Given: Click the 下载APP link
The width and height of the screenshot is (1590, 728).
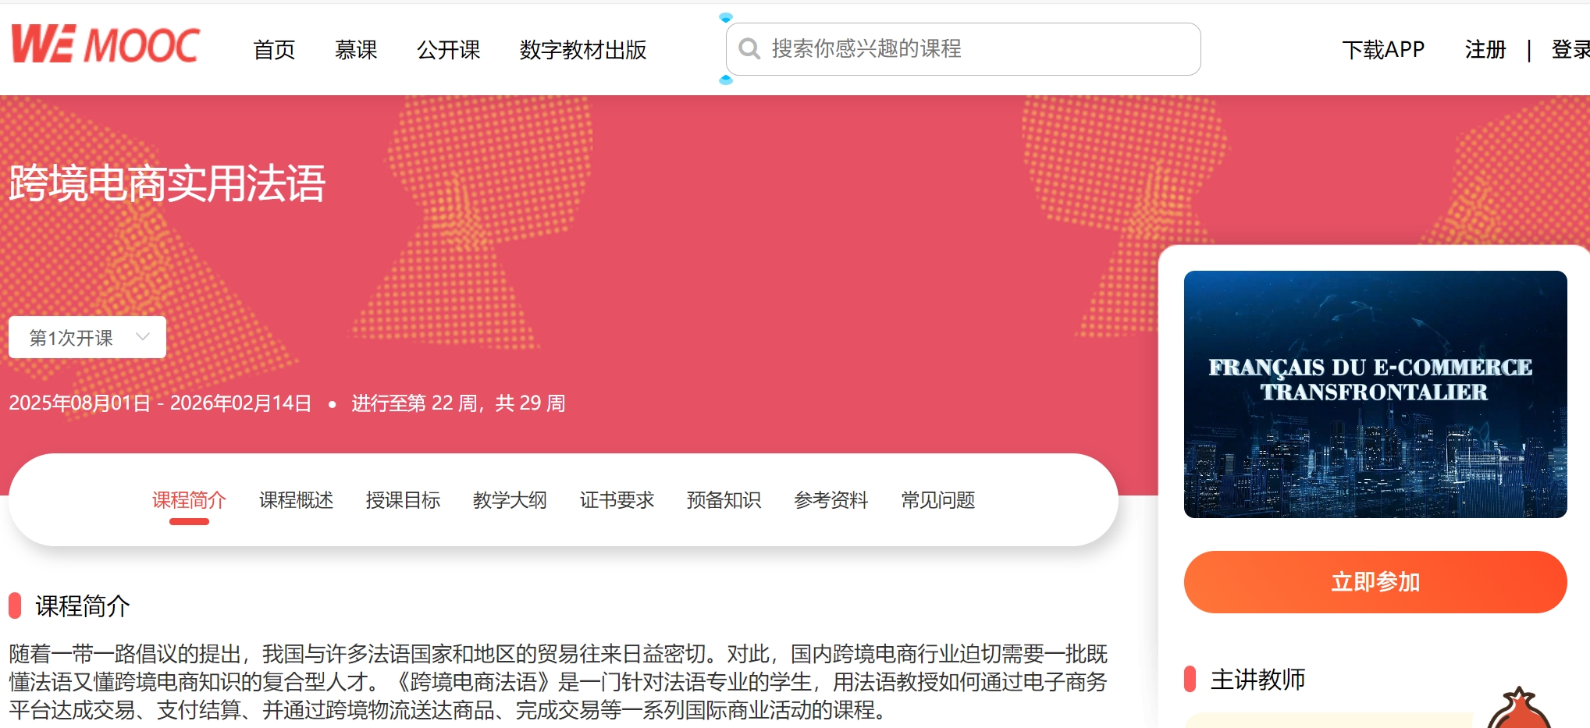Looking at the screenshot, I should pyautogui.click(x=1383, y=50).
